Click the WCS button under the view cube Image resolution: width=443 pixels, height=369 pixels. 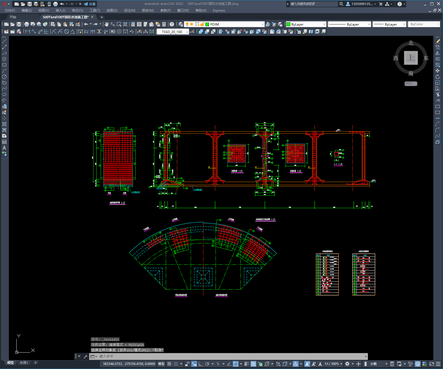click(x=411, y=83)
